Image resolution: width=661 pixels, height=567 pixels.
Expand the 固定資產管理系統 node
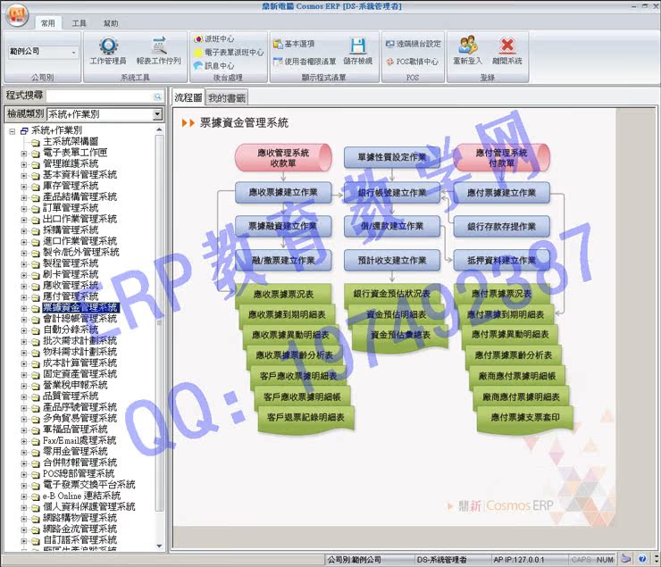[x=24, y=375]
